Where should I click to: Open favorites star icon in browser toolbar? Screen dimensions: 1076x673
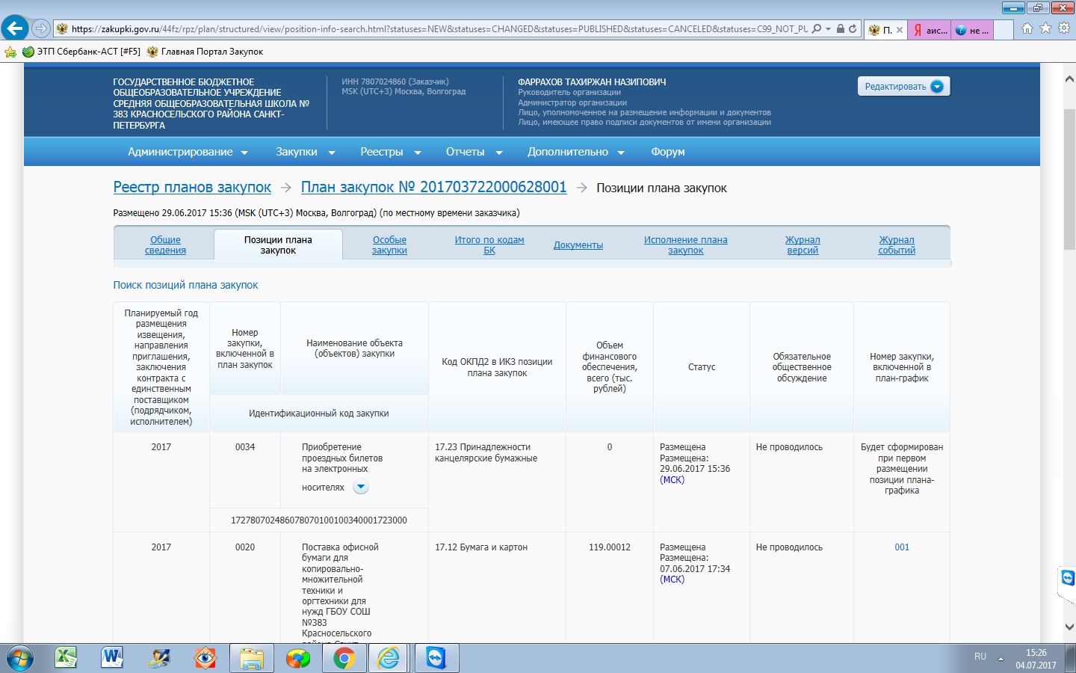[1045, 28]
